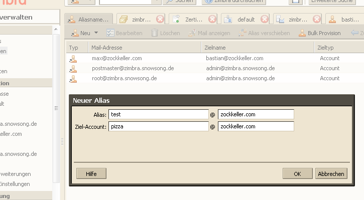The height and width of the screenshot is (200, 364).
Task: Cancel dialog with Abbrechen
Action: (x=331, y=173)
